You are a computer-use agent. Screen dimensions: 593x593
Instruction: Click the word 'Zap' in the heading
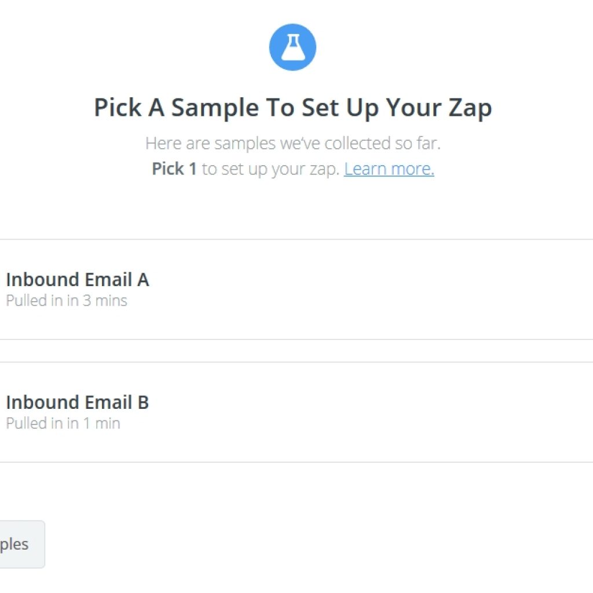[x=470, y=108]
